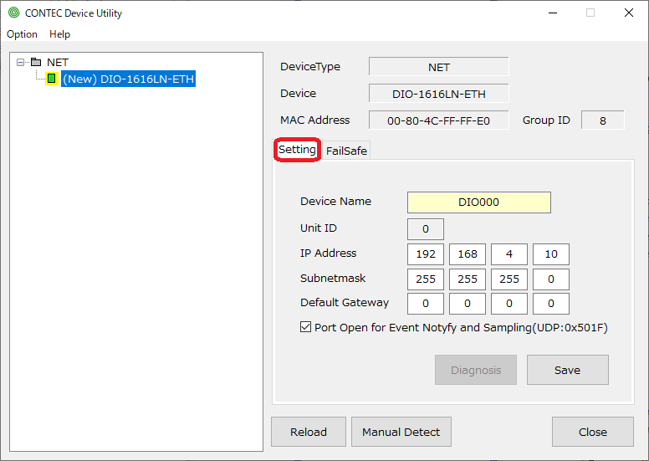The height and width of the screenshot is (461, 649).
Task: Switch to the FailSafe tab
Action: (x=346, y=151)
